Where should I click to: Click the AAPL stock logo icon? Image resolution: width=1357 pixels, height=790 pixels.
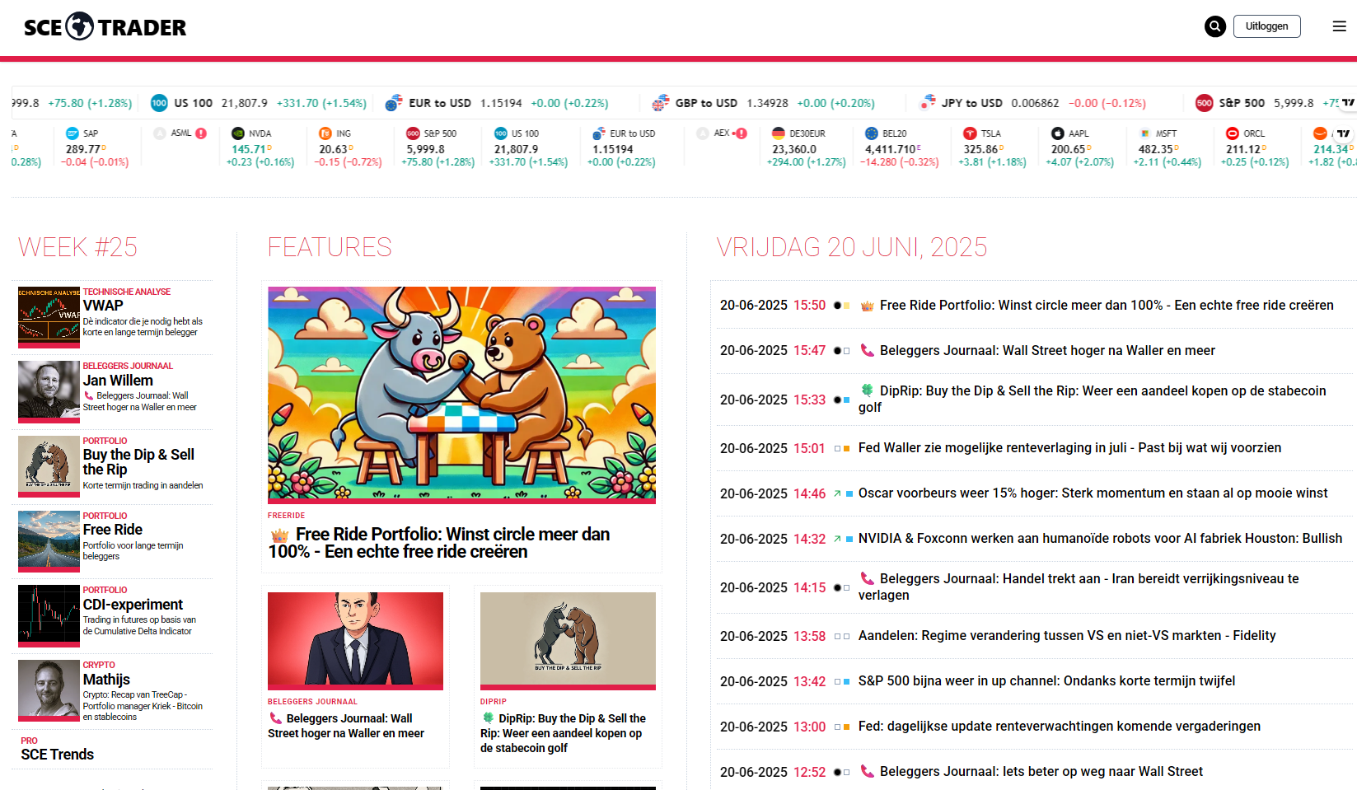pos(1058,133)
